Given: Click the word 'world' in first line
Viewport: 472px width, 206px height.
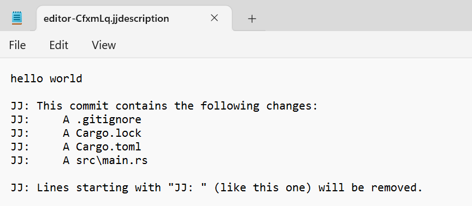Looking at the screenshot, I should point(66,78).
